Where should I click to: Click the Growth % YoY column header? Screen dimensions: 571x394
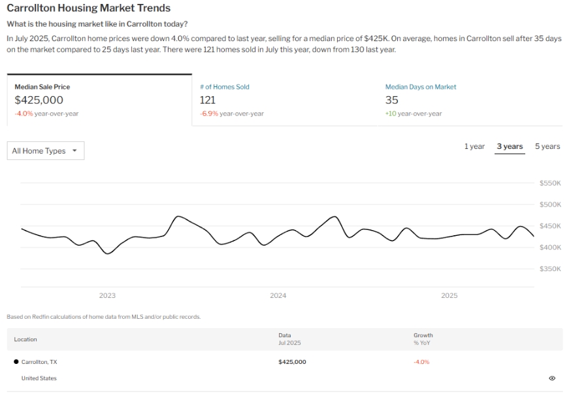click(423, 339)
